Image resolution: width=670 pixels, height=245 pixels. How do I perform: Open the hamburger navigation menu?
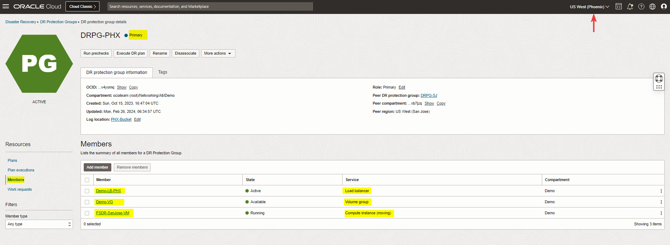6,6
